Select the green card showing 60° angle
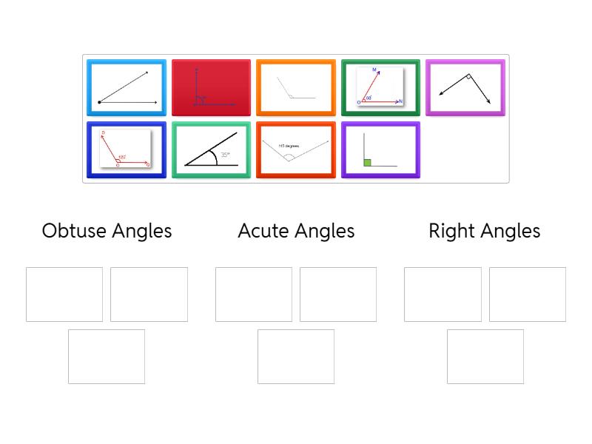Screen dimensions: 592x444 coord(380,88)
